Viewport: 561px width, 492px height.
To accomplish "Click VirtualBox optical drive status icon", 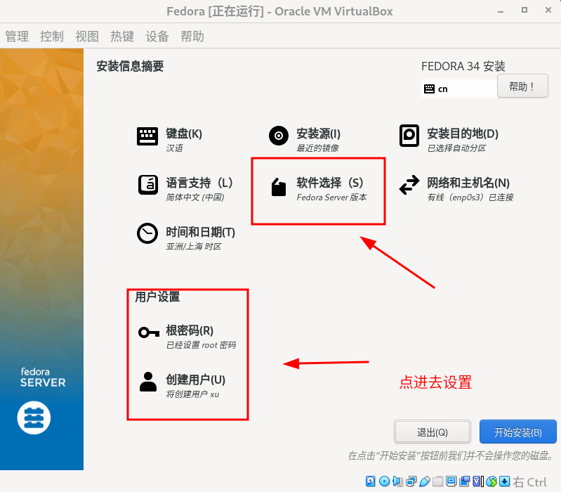I will (384, 481).
